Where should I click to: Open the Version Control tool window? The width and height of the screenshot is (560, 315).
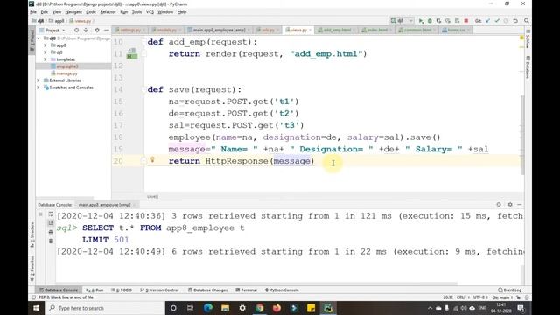point(159,290)
